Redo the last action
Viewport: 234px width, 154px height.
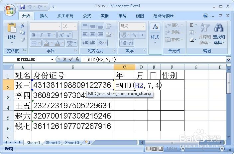pos(40,7)
